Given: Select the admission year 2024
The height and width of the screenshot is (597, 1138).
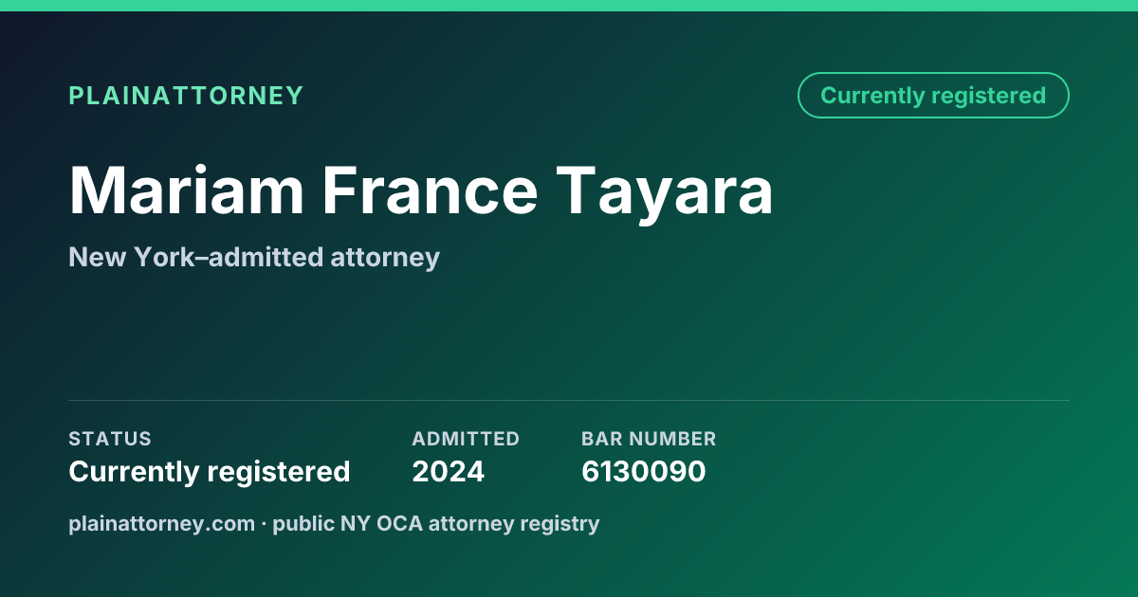Looking at the screenshot, I should pyautogui.click(x=448, y=471).
